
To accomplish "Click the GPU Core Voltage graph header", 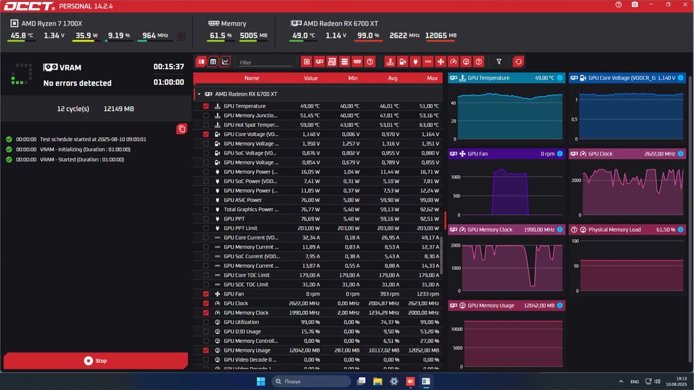I will tap(627, 78).
